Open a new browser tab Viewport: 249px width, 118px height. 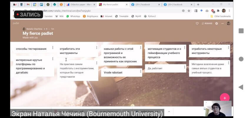[198, 5]
